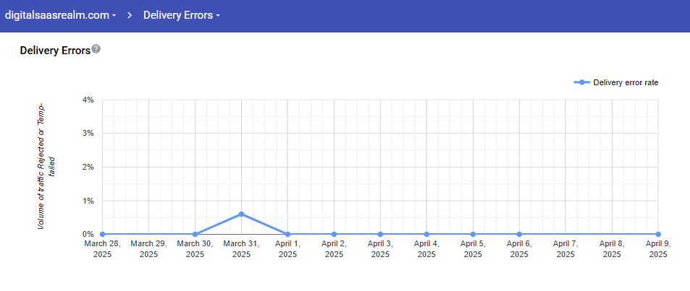
Task: Click the April 5 data point
Action: (473, 234)
